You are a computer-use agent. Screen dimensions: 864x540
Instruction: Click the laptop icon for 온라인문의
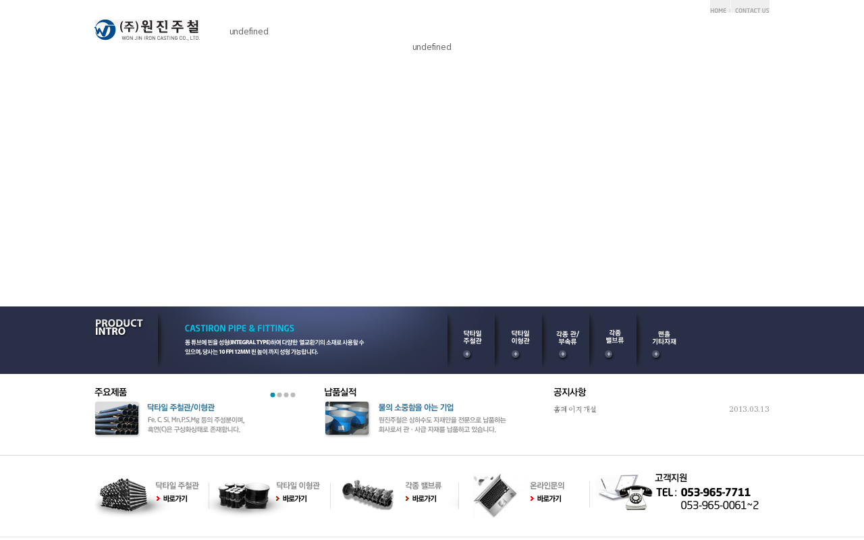495,496
